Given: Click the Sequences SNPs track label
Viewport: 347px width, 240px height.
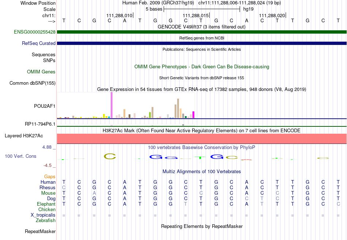Looking at the screenshot, I should (x=43, y=57).
